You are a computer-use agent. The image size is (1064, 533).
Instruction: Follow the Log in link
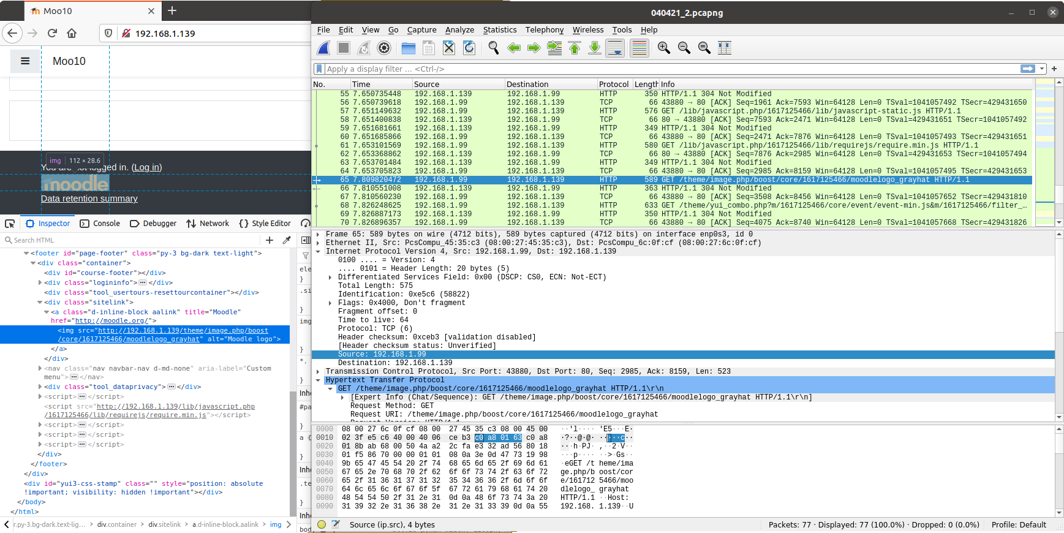(x=146, y=167)
